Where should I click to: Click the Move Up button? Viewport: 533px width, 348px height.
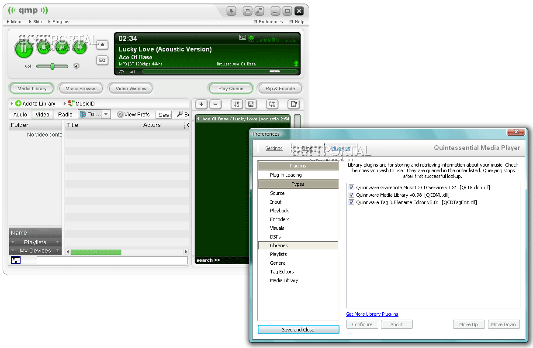tap(468, 324)
